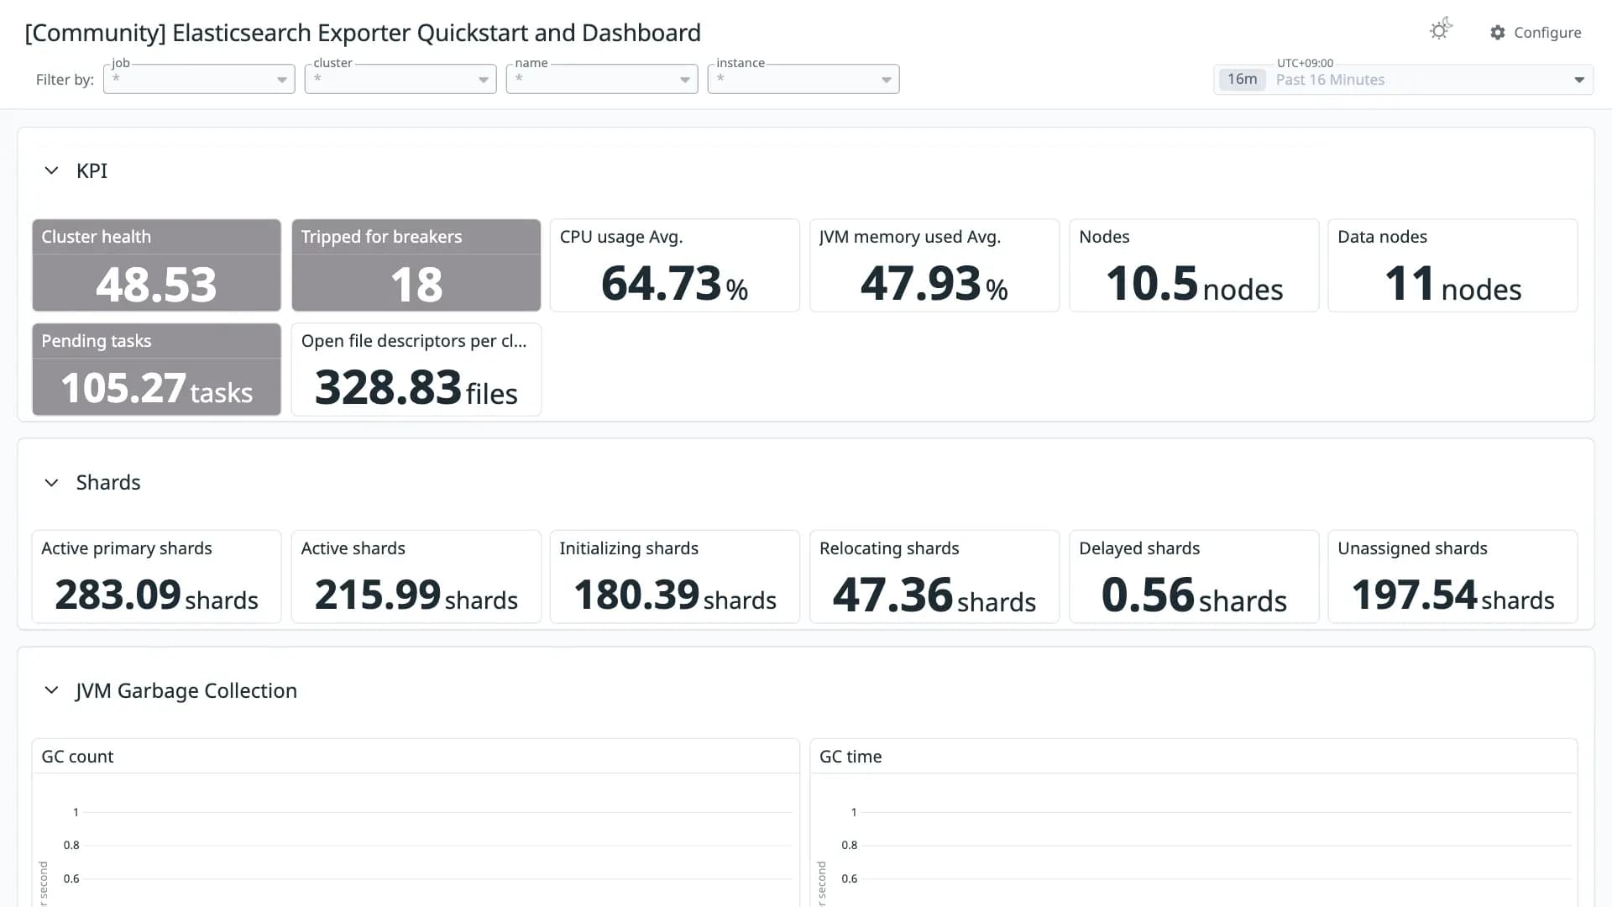Click the Cluster health tile

coord(156,265)
